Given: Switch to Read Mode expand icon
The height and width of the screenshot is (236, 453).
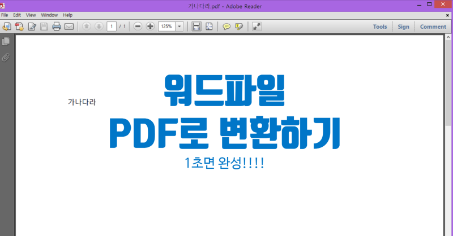Looking at the screenshot, I should tap(257, 27).
